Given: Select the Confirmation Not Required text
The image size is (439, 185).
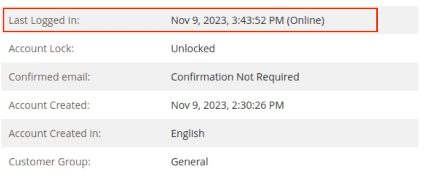Looking at the screenshot, I should [235, 77].
